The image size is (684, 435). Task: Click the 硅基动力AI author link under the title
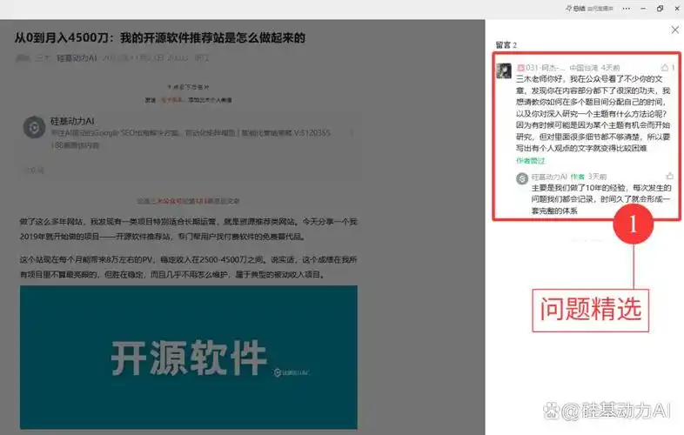(77, 58)
